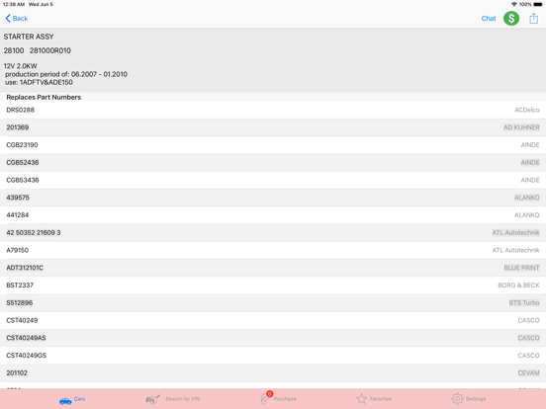Open the Chat link

pos(489,19)
